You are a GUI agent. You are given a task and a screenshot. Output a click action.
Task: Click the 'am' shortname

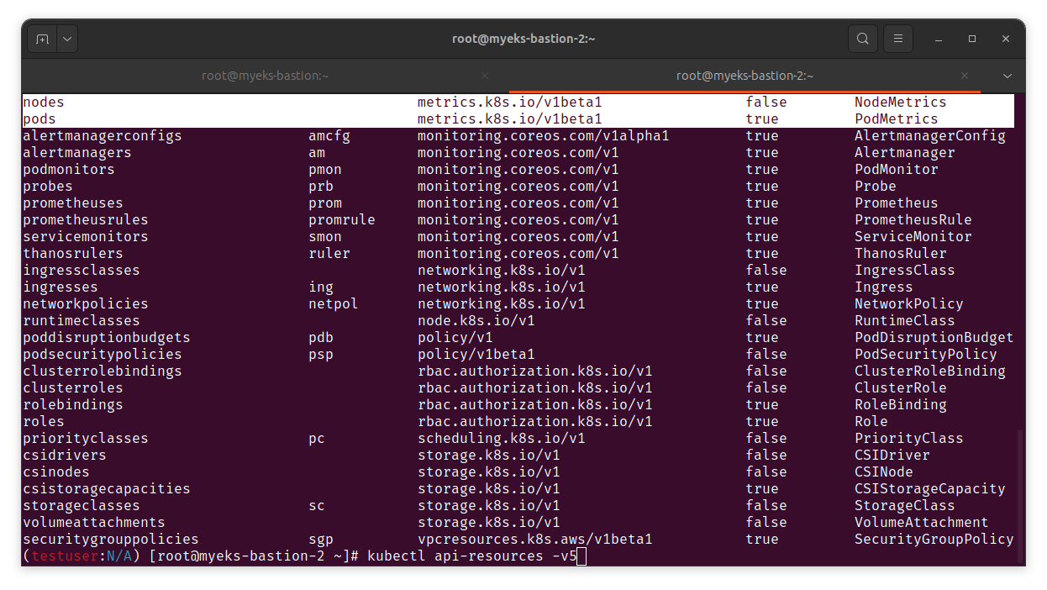pos(317,152)
